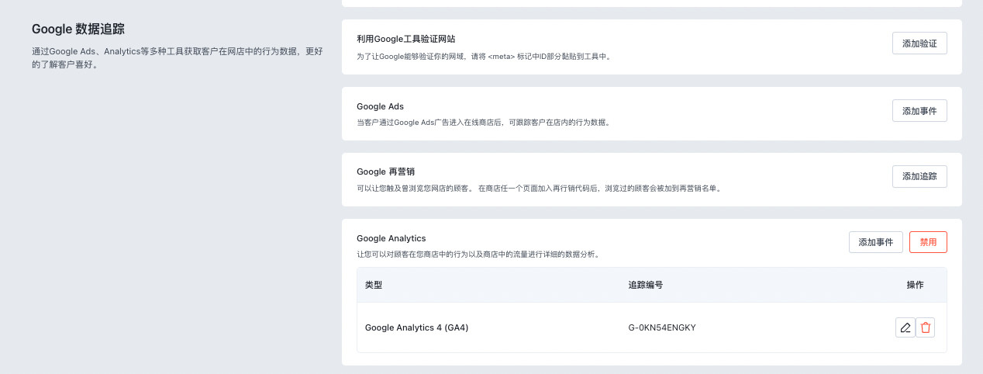This screenshot has height=374, width=983.
Task: Click the 类型 column header
Action: point(374,285)
